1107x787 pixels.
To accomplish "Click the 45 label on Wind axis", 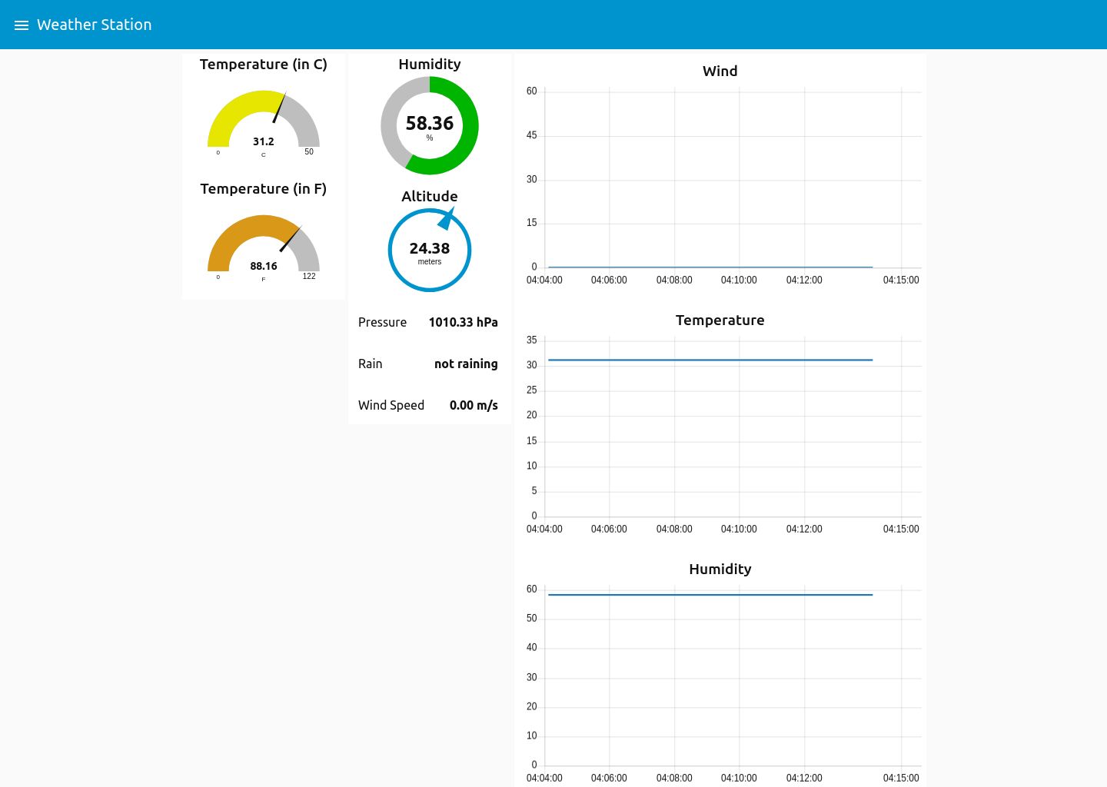I will click(x=531, y=135).
